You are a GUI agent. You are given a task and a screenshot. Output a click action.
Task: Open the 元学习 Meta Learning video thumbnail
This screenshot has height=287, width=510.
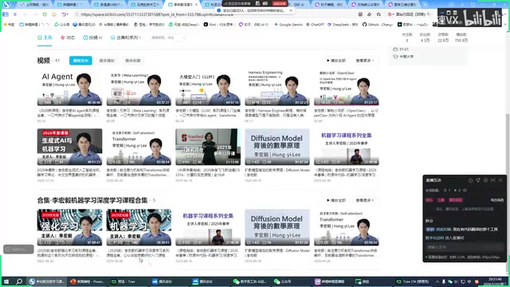[x=139, y=88]
